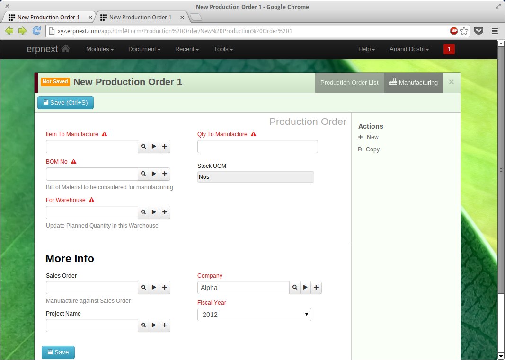Focus the Item To Manufacture field
Screen dimensions: 505x360
[x=92, y=147]
